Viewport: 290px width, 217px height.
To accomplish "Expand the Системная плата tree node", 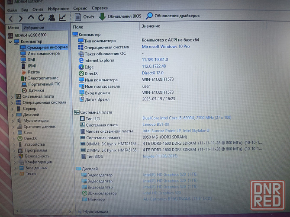I will coord(12,97).
